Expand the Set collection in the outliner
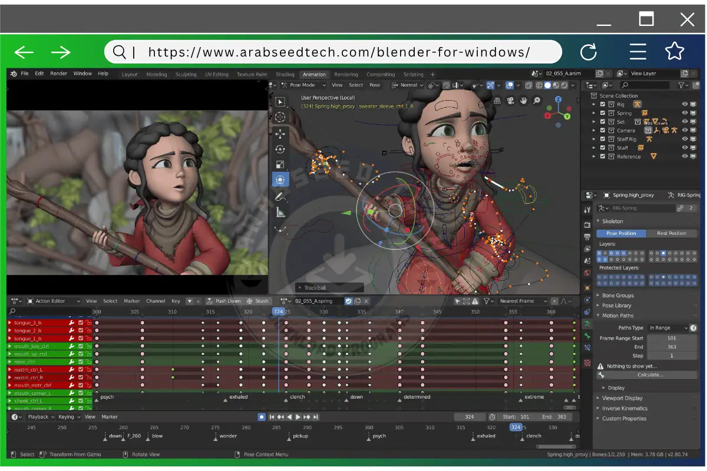707x471 pixels. point(594,122)
